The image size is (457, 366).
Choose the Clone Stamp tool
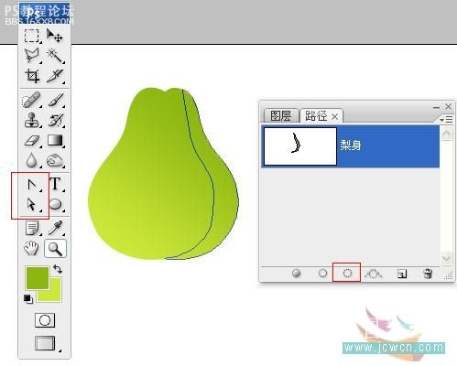click(32, 120)
